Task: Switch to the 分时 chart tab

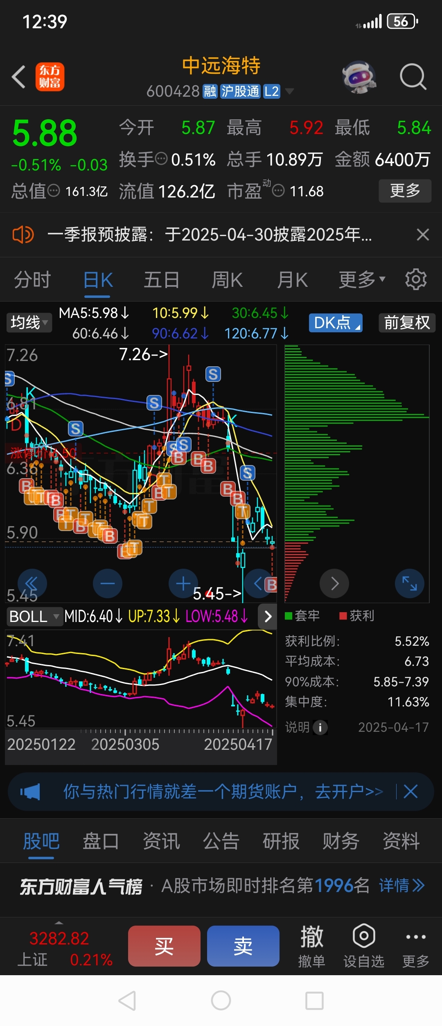Action: click(32, 280)
